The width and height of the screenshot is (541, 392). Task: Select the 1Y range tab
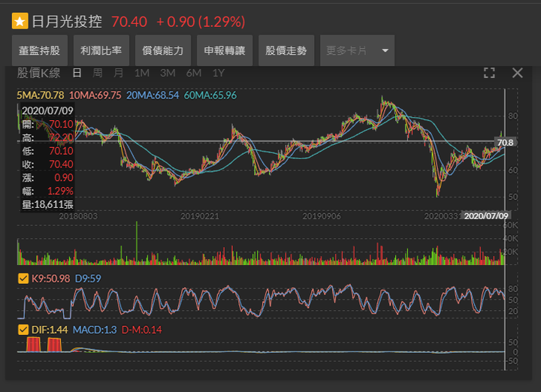point(219,73)
